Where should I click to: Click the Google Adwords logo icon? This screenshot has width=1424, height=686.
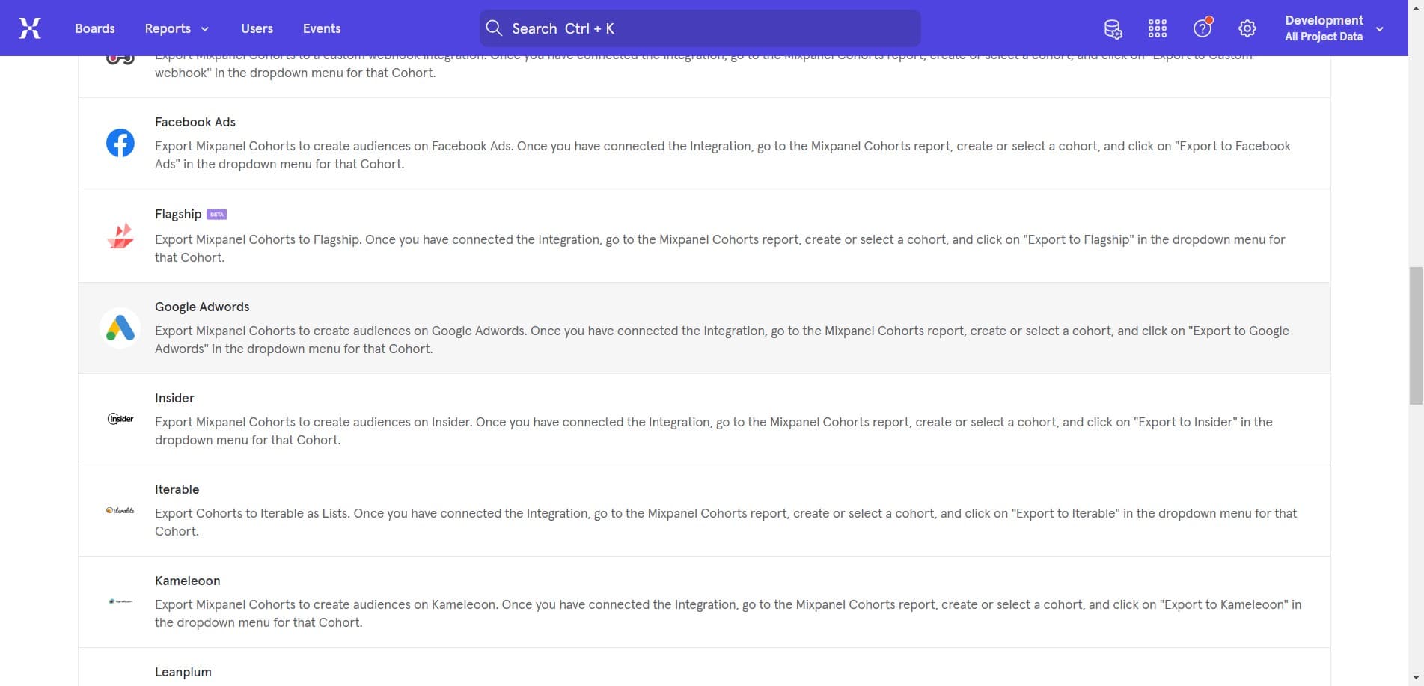tap(120, 328)
